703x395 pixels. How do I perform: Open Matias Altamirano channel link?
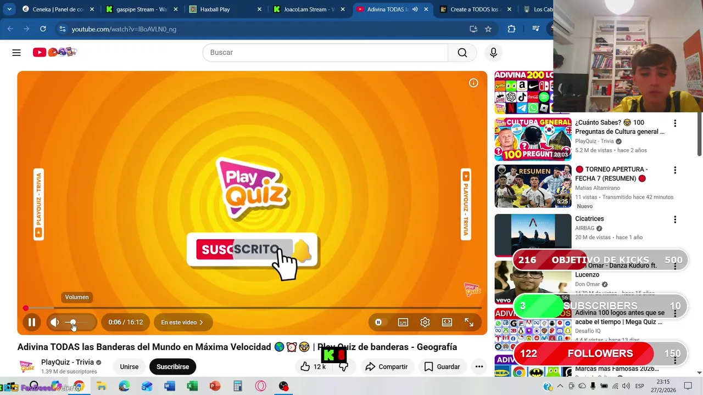(598, 188)
